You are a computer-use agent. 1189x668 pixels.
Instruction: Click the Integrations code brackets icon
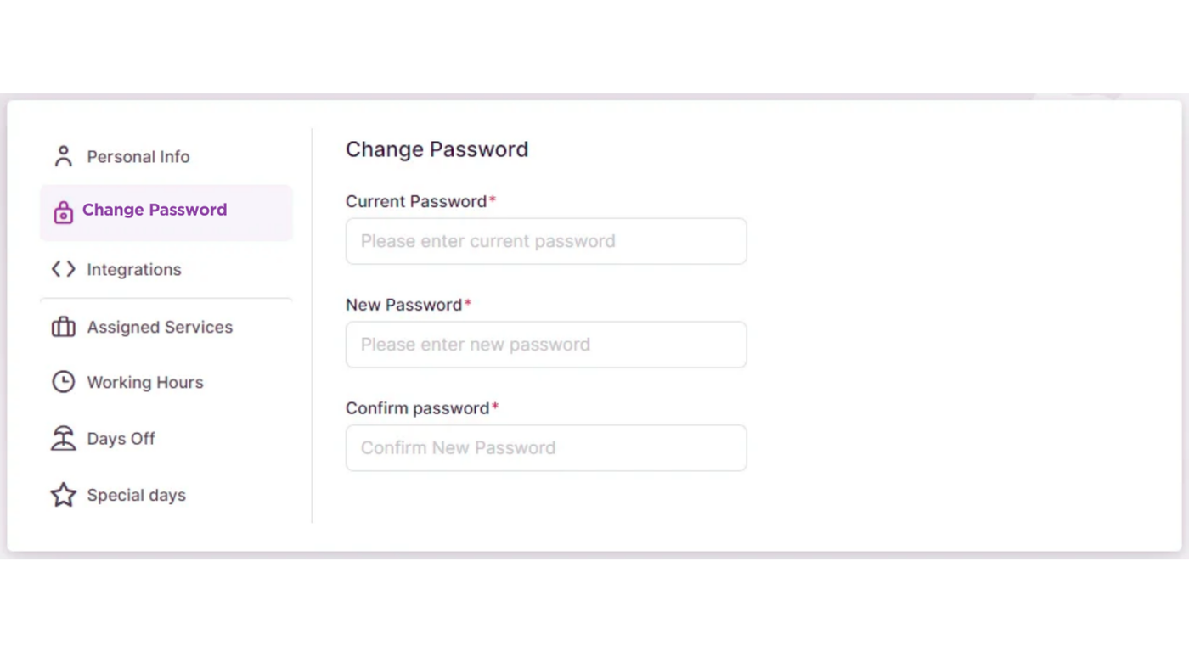(x=63, y=269)
